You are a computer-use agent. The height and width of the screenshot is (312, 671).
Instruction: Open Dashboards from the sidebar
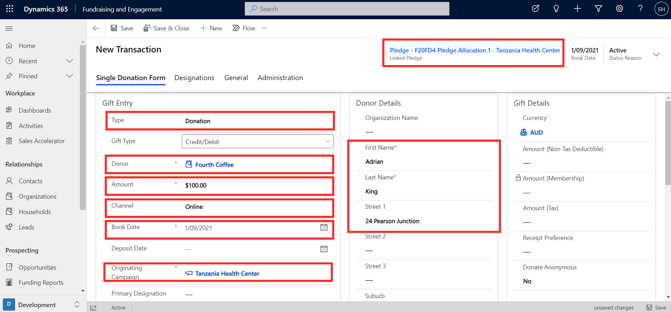(x=35, y=111)
